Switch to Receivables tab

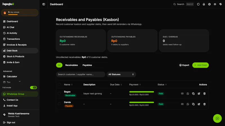pyautogui.click(x=71, y=65)
